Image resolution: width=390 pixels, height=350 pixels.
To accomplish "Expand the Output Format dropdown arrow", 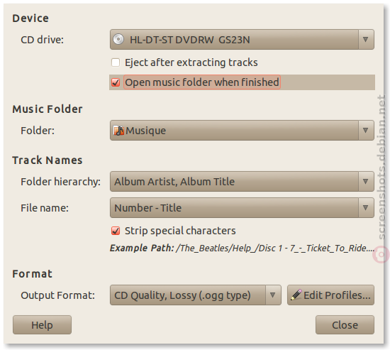I will 273,295.
